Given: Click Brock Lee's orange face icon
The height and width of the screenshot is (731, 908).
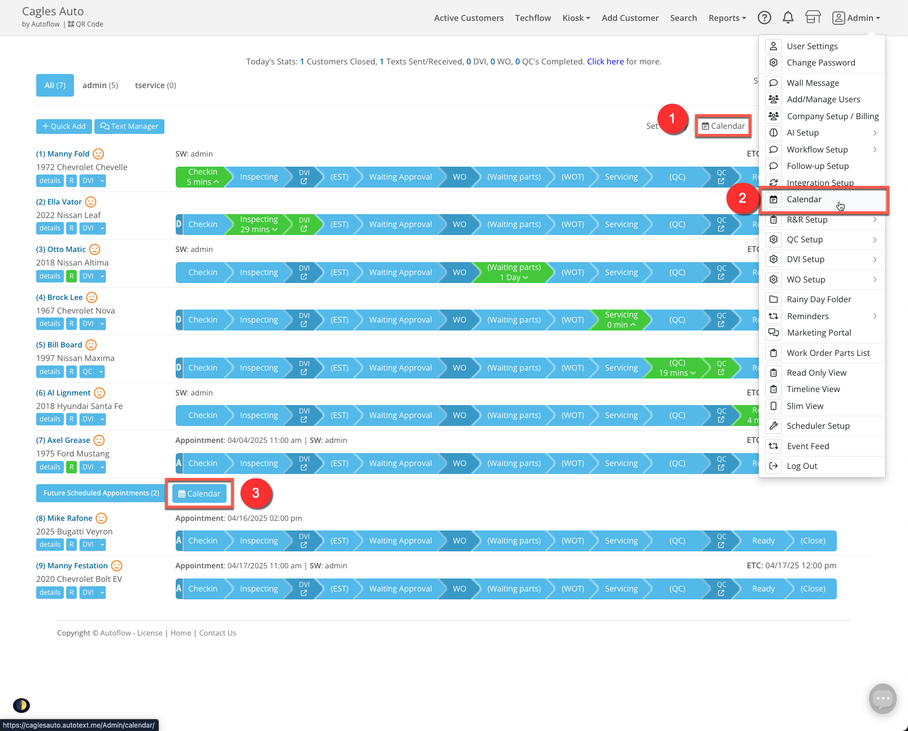Looking at the screenshot, I should [92, 297].
